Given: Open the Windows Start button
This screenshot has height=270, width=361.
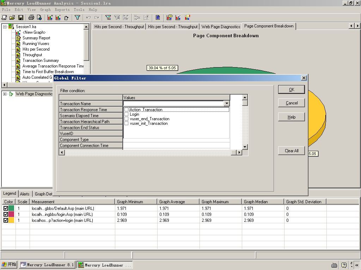Looking at the screenshot, I should click(9, 265).
